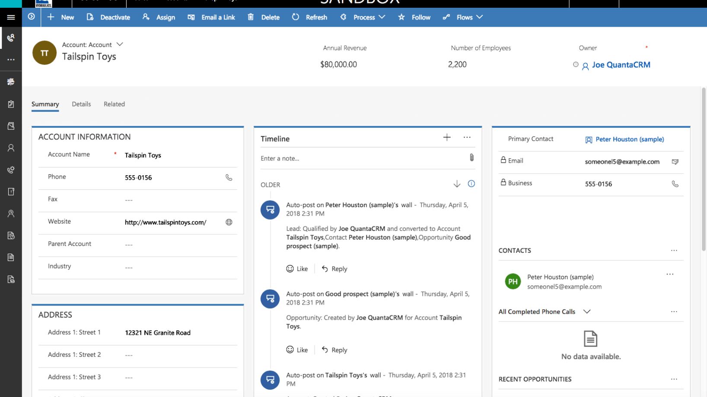Create a New record
This screenshot has width=707, height=397.
[x=61, y=17]
